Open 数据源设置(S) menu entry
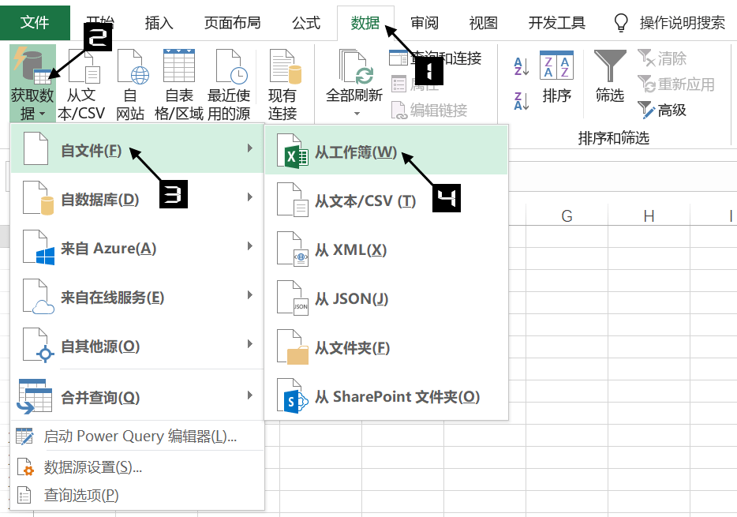Image resolution: width=737 pixels, height=517 pixels. click(x=137, y=466)
